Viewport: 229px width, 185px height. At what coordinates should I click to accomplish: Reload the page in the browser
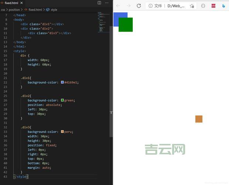(139, 6)
